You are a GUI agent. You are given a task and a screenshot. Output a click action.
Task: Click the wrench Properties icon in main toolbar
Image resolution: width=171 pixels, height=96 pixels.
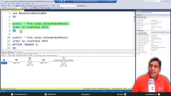pos(80,6)
